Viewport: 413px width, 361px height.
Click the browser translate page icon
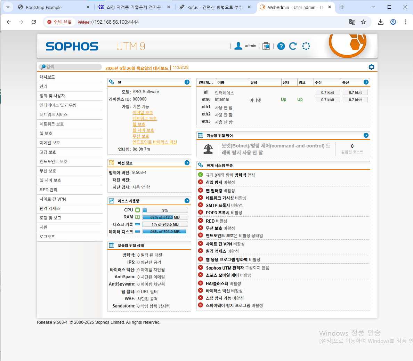[352, 22]
